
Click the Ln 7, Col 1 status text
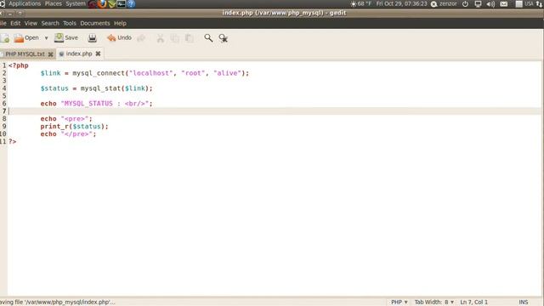[x=474, y=303]
